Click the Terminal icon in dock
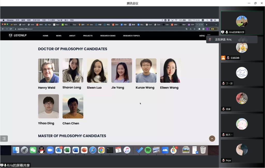The height and width of the screenshot is (168, 265). pyautogui.click(x=110, y=150)
